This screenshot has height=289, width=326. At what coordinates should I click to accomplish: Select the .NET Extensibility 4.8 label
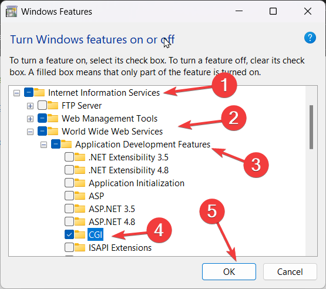(x=129, y=170)
